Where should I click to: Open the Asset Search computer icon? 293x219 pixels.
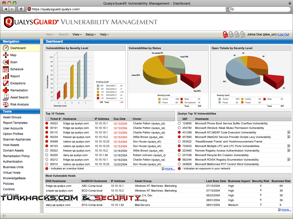6,97
